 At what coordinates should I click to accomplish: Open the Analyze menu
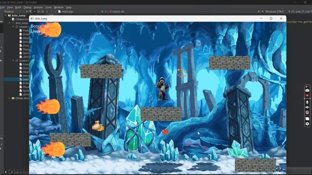(39, 7)
